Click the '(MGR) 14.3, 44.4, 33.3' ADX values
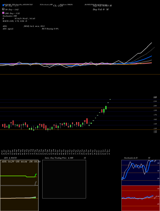 click(34, 26)
